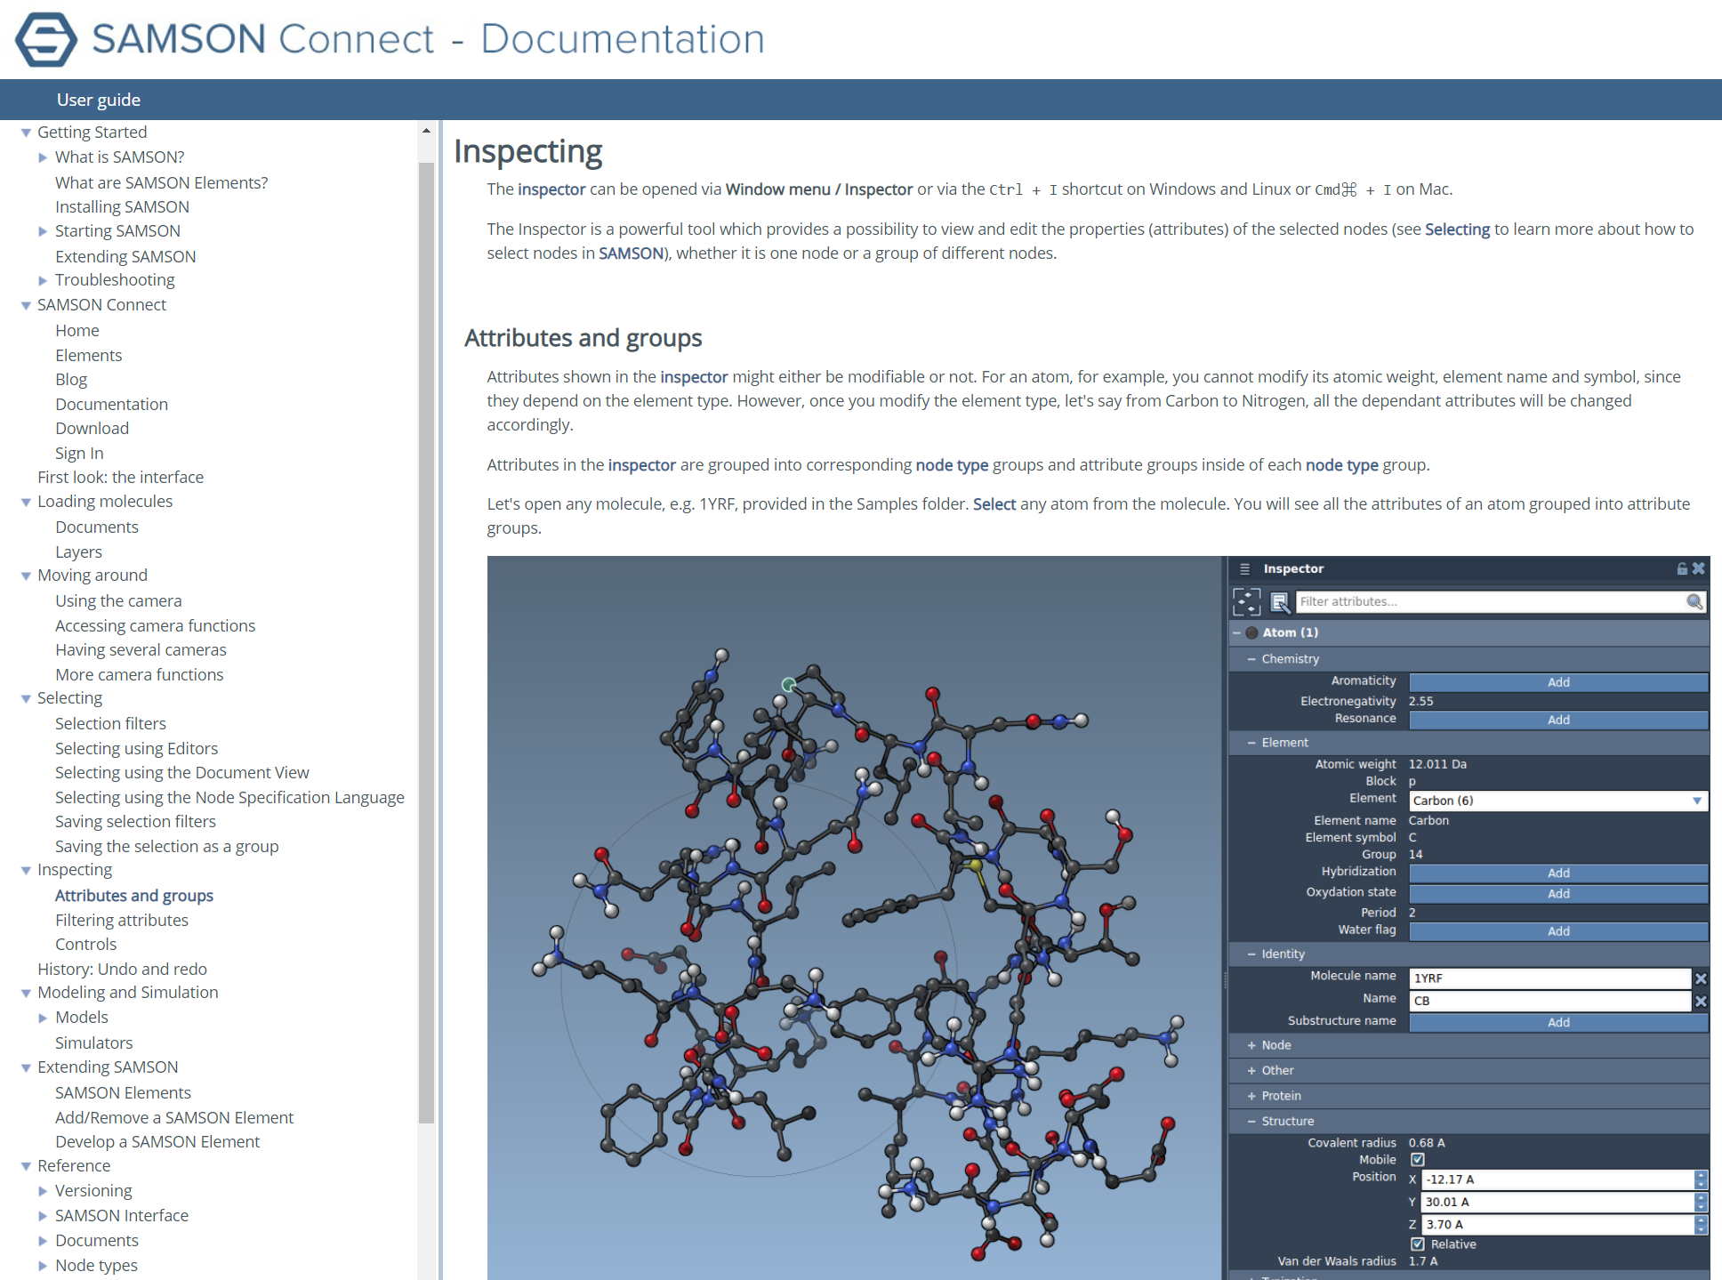Screen dimensions: 1722x1280
Task: Collapse the Identity attribute group
Action: tap(1251, 954)
